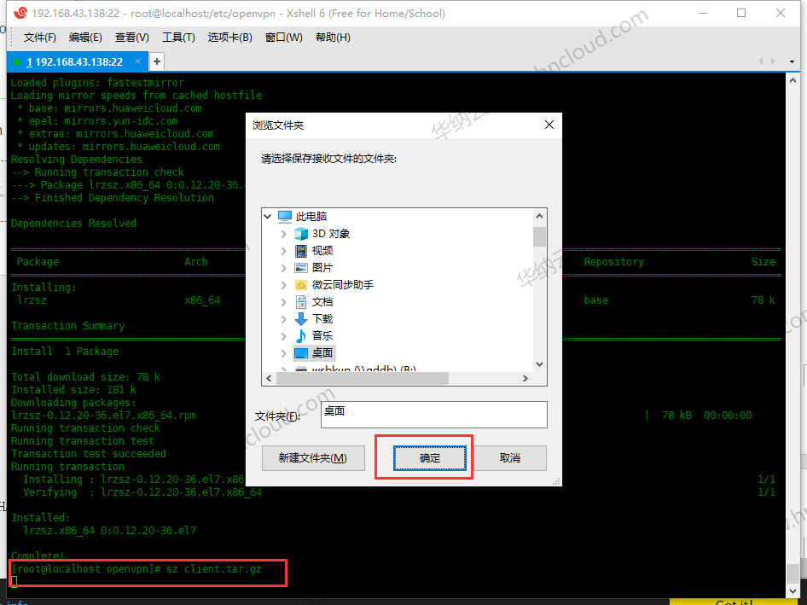Viewport: 807px width, 605px height.
Task: Expand the 视频 folder
Action: (283, 251)
